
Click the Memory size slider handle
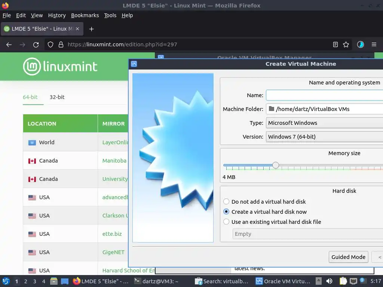(x=276, y=165)
